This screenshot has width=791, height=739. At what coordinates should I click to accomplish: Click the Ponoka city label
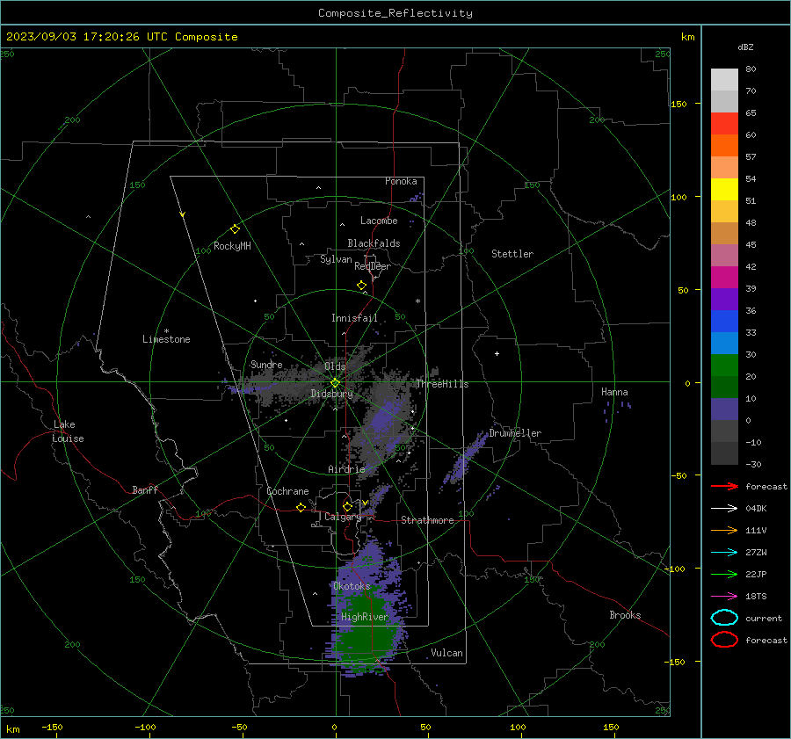(x=401, y=181)
